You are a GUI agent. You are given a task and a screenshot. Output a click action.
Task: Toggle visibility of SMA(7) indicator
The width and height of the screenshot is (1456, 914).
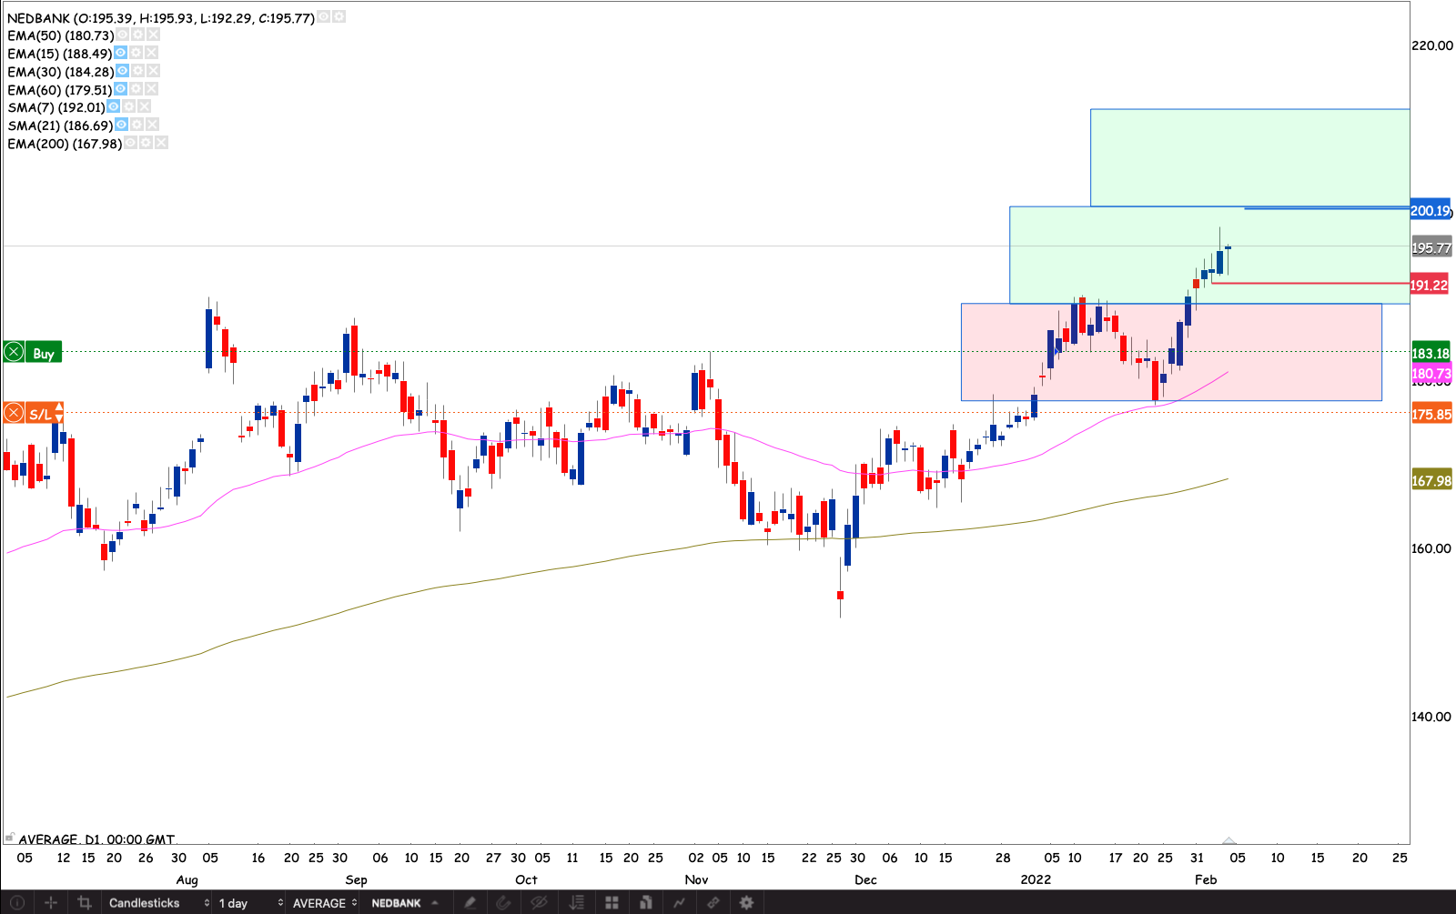click(113, 106)
